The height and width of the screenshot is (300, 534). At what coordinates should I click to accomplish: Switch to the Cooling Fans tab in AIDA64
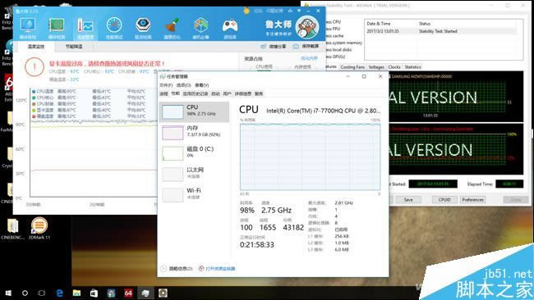pos(352,67)
